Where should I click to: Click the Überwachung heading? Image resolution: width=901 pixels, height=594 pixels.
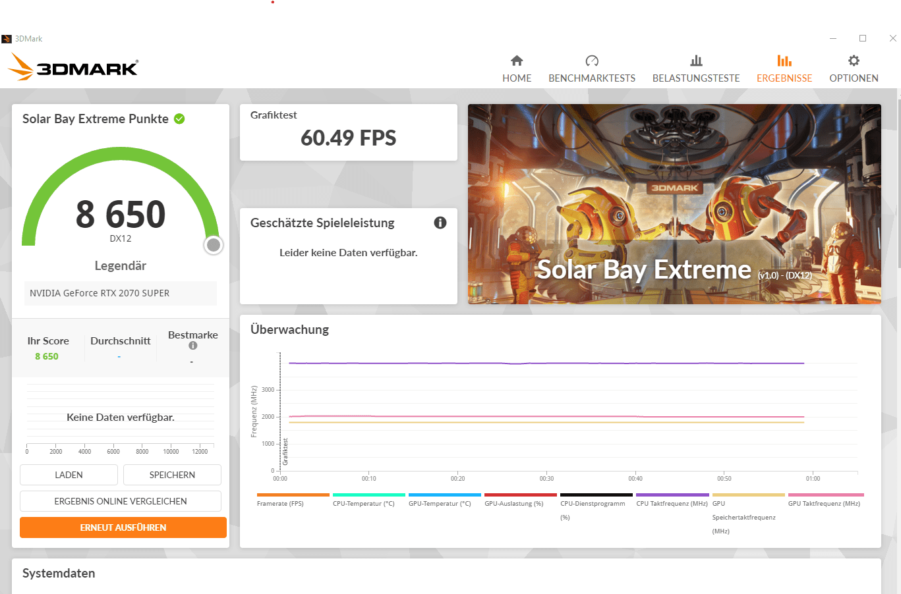point(289,329)
